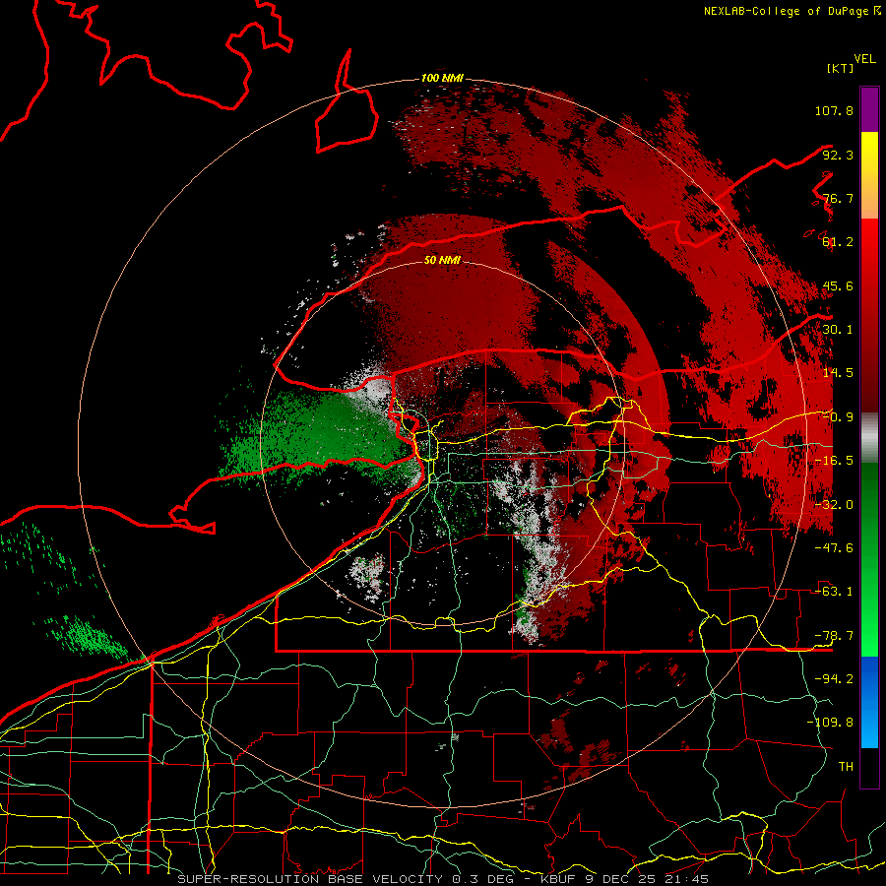
Task: Click the -47.6 value on velocity scale
Action: click(834, 548)
